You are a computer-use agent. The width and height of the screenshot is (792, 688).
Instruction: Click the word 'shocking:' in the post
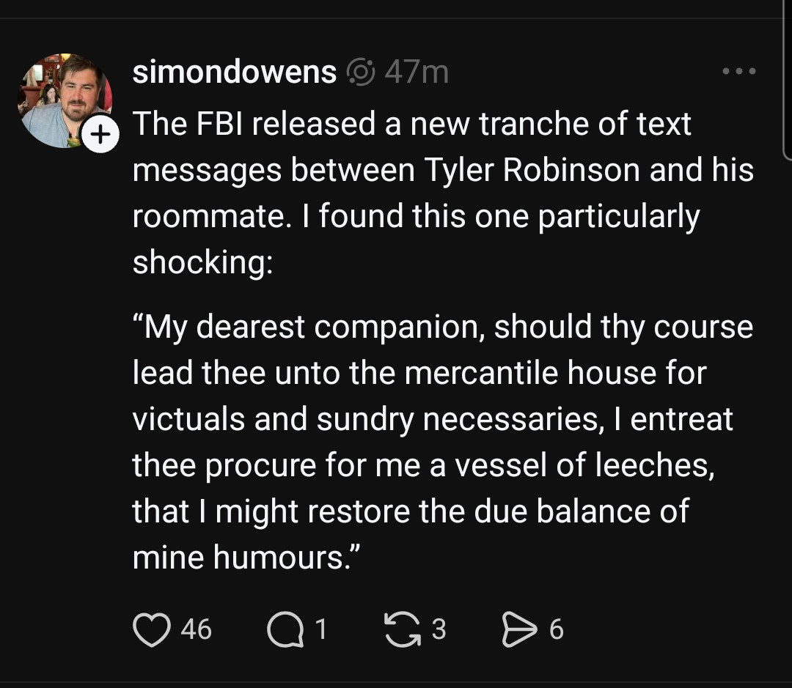coord(202,262)
